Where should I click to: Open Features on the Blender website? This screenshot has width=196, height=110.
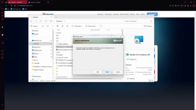pos(100,14)
